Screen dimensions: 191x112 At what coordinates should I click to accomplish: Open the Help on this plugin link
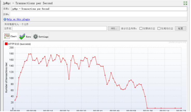18,19
